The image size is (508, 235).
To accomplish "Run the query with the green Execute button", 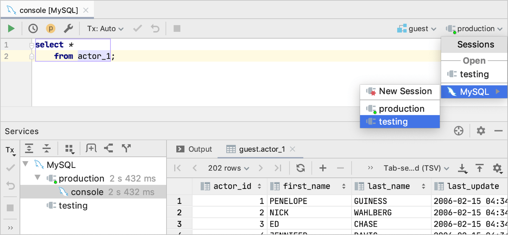I will 11,28.
